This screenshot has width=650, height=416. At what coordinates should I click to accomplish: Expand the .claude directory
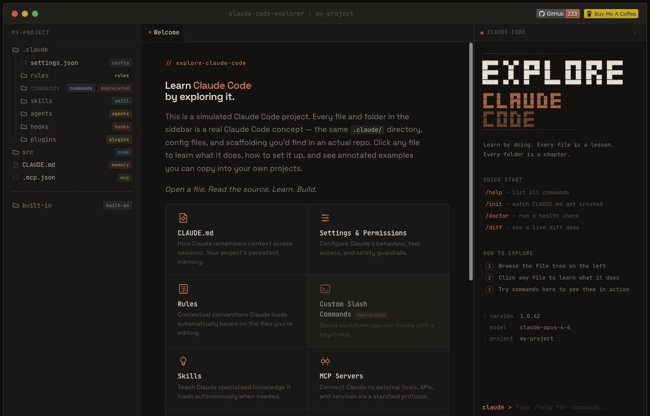[72, 50]
